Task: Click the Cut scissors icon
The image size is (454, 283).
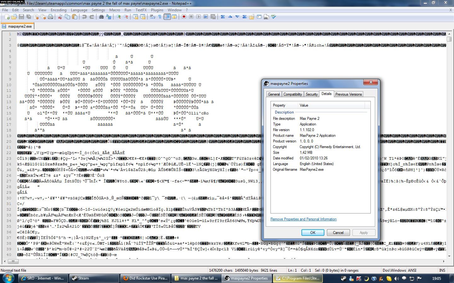Action: point(60,17)
